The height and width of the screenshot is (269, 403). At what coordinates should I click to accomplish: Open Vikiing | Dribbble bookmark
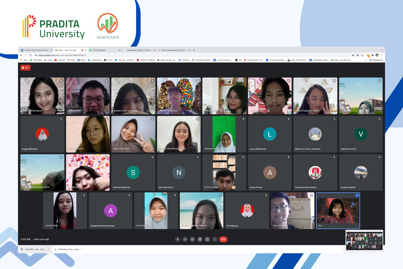[x=146, y=60]
